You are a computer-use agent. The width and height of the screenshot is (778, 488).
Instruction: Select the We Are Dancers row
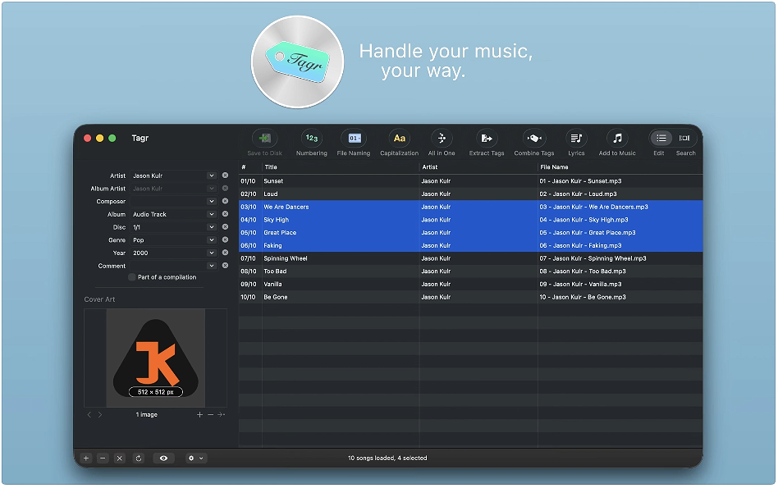[470, 207]
